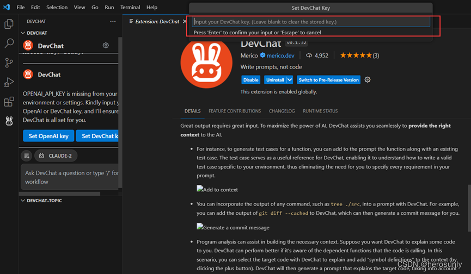Open the Run menu
Image resolution: width=471 pixels, height=274 pixels.
pos(109,7)
